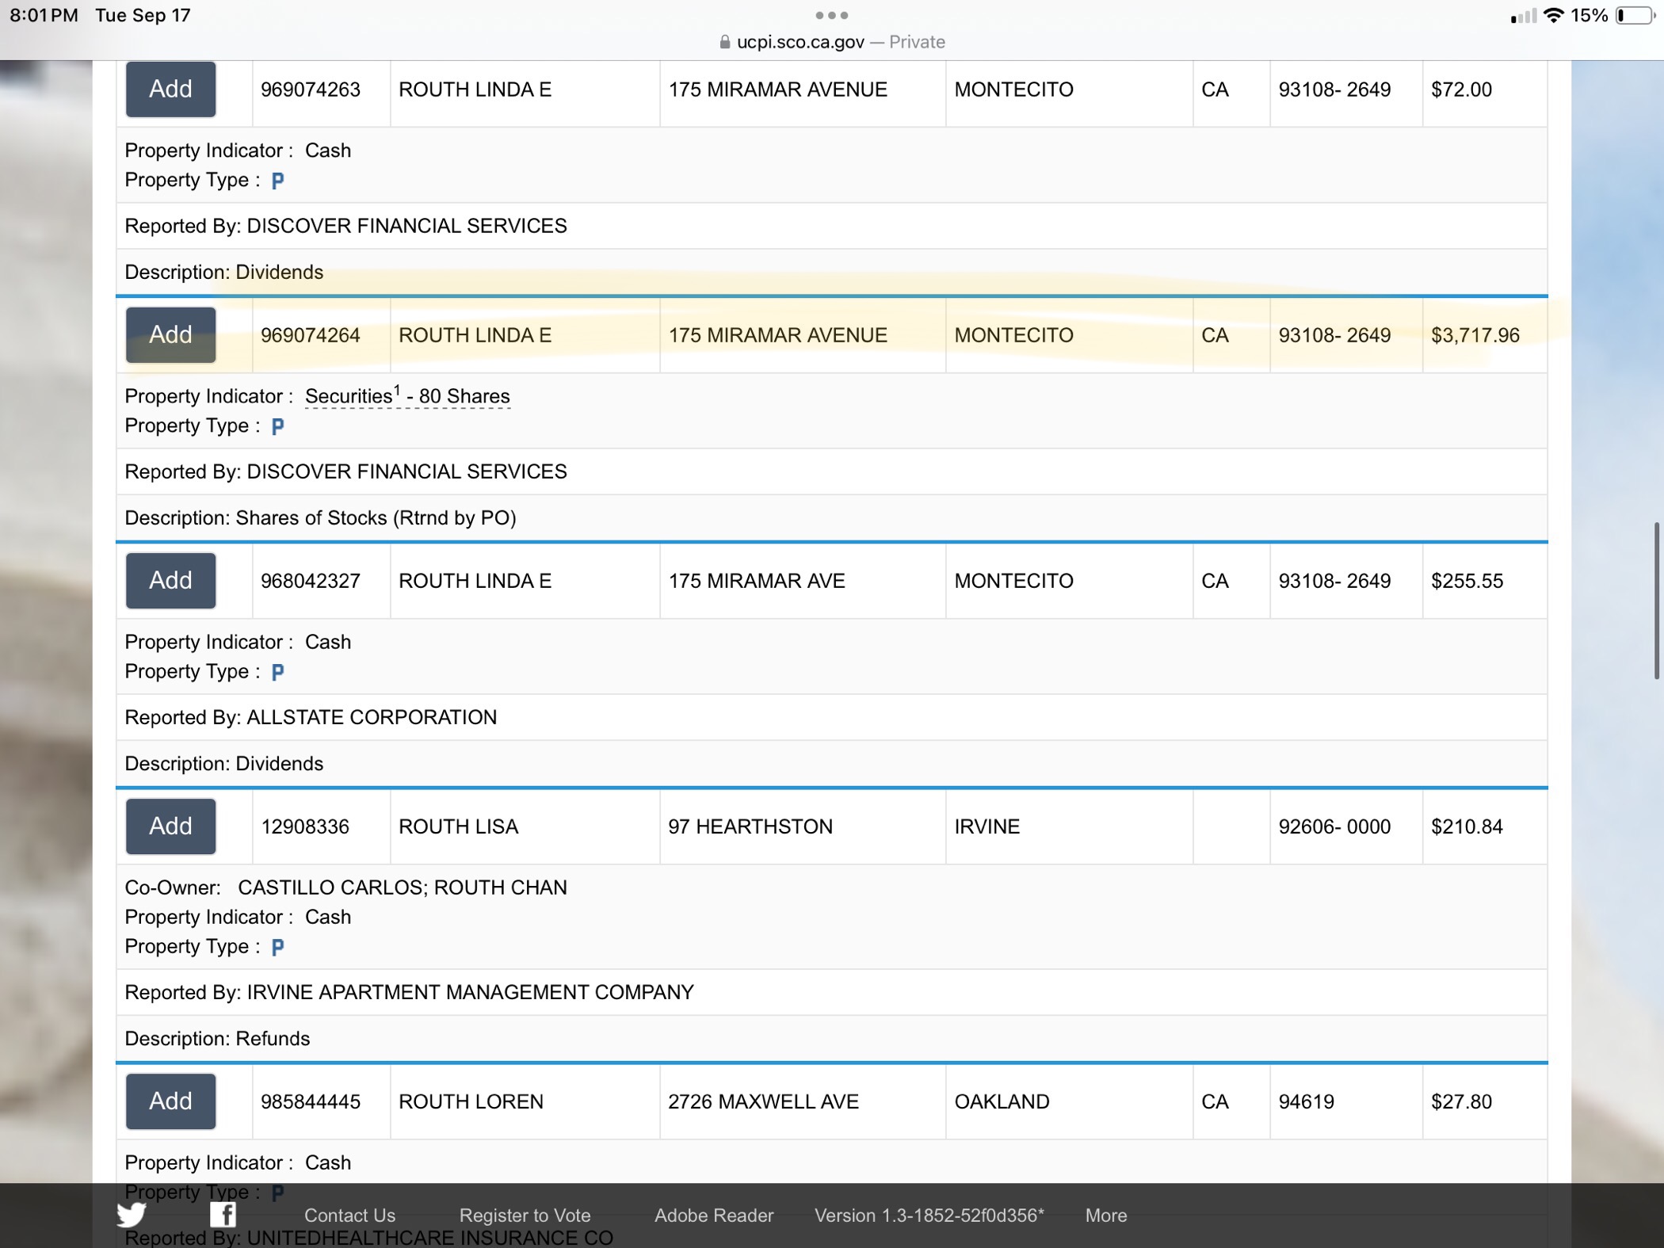Screen dimensions: 1664x1248
Task: Open the Contact Us footer link
Action: [349, 1216]
